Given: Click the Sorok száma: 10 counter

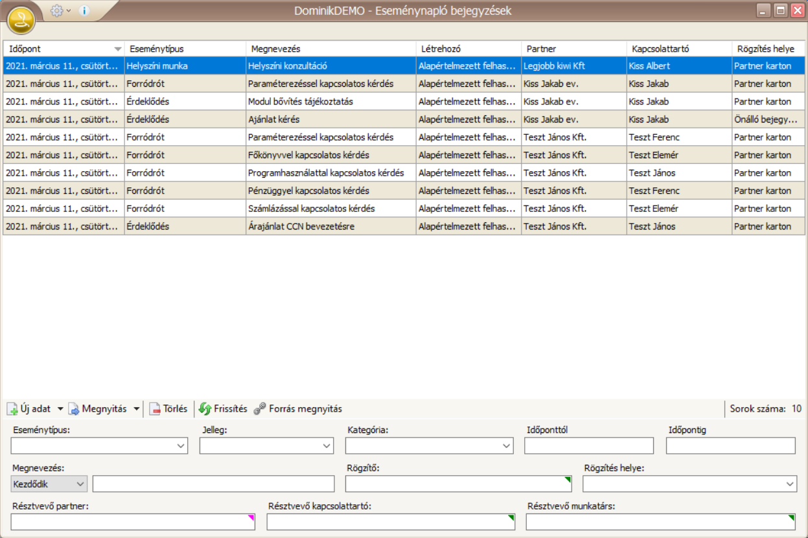Looking at the screenshot, I should (766, 409).
